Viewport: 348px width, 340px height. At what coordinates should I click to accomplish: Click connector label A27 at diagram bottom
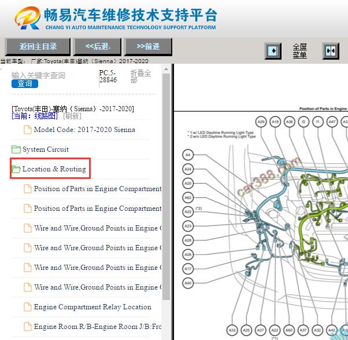(261, 330)
